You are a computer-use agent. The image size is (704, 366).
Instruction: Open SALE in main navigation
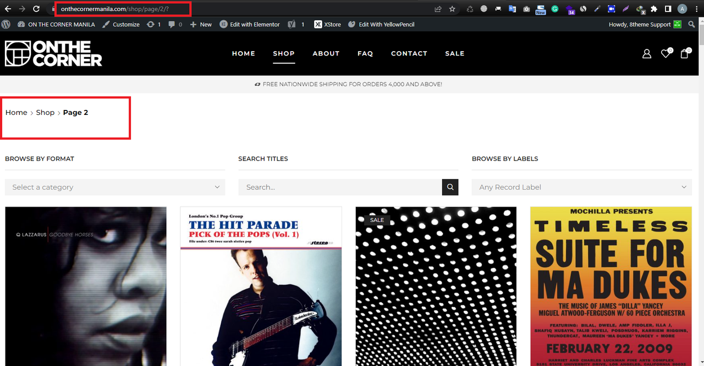[x=455, y=53]
